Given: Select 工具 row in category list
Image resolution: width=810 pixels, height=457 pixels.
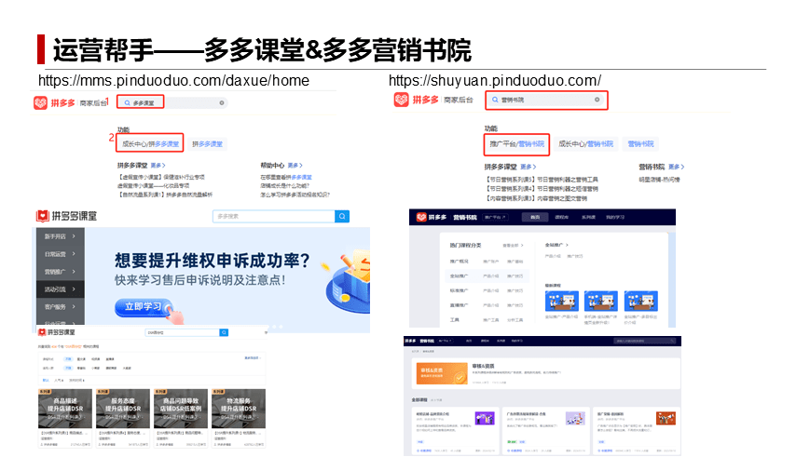Looking at the screenshot, I should pos(487,320).
